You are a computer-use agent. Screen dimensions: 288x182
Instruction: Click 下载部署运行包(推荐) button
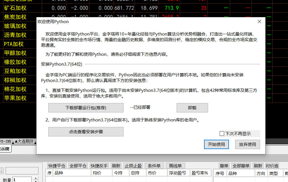tap(86, 108)
